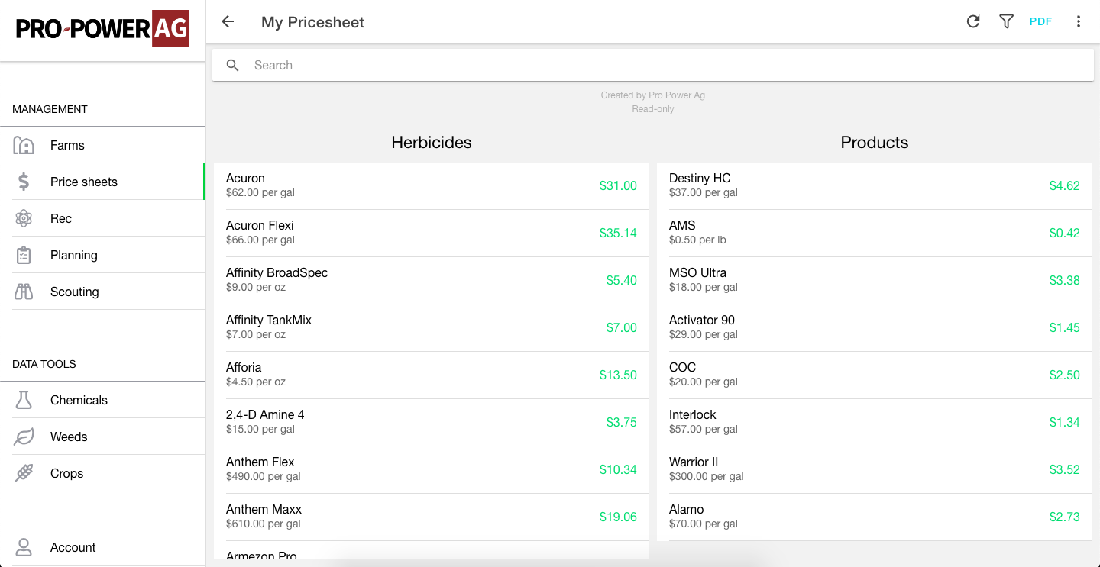Select the Price sheets dollar icon
The width and height of the screenshot is (1100, 567).
click(23, 182)
